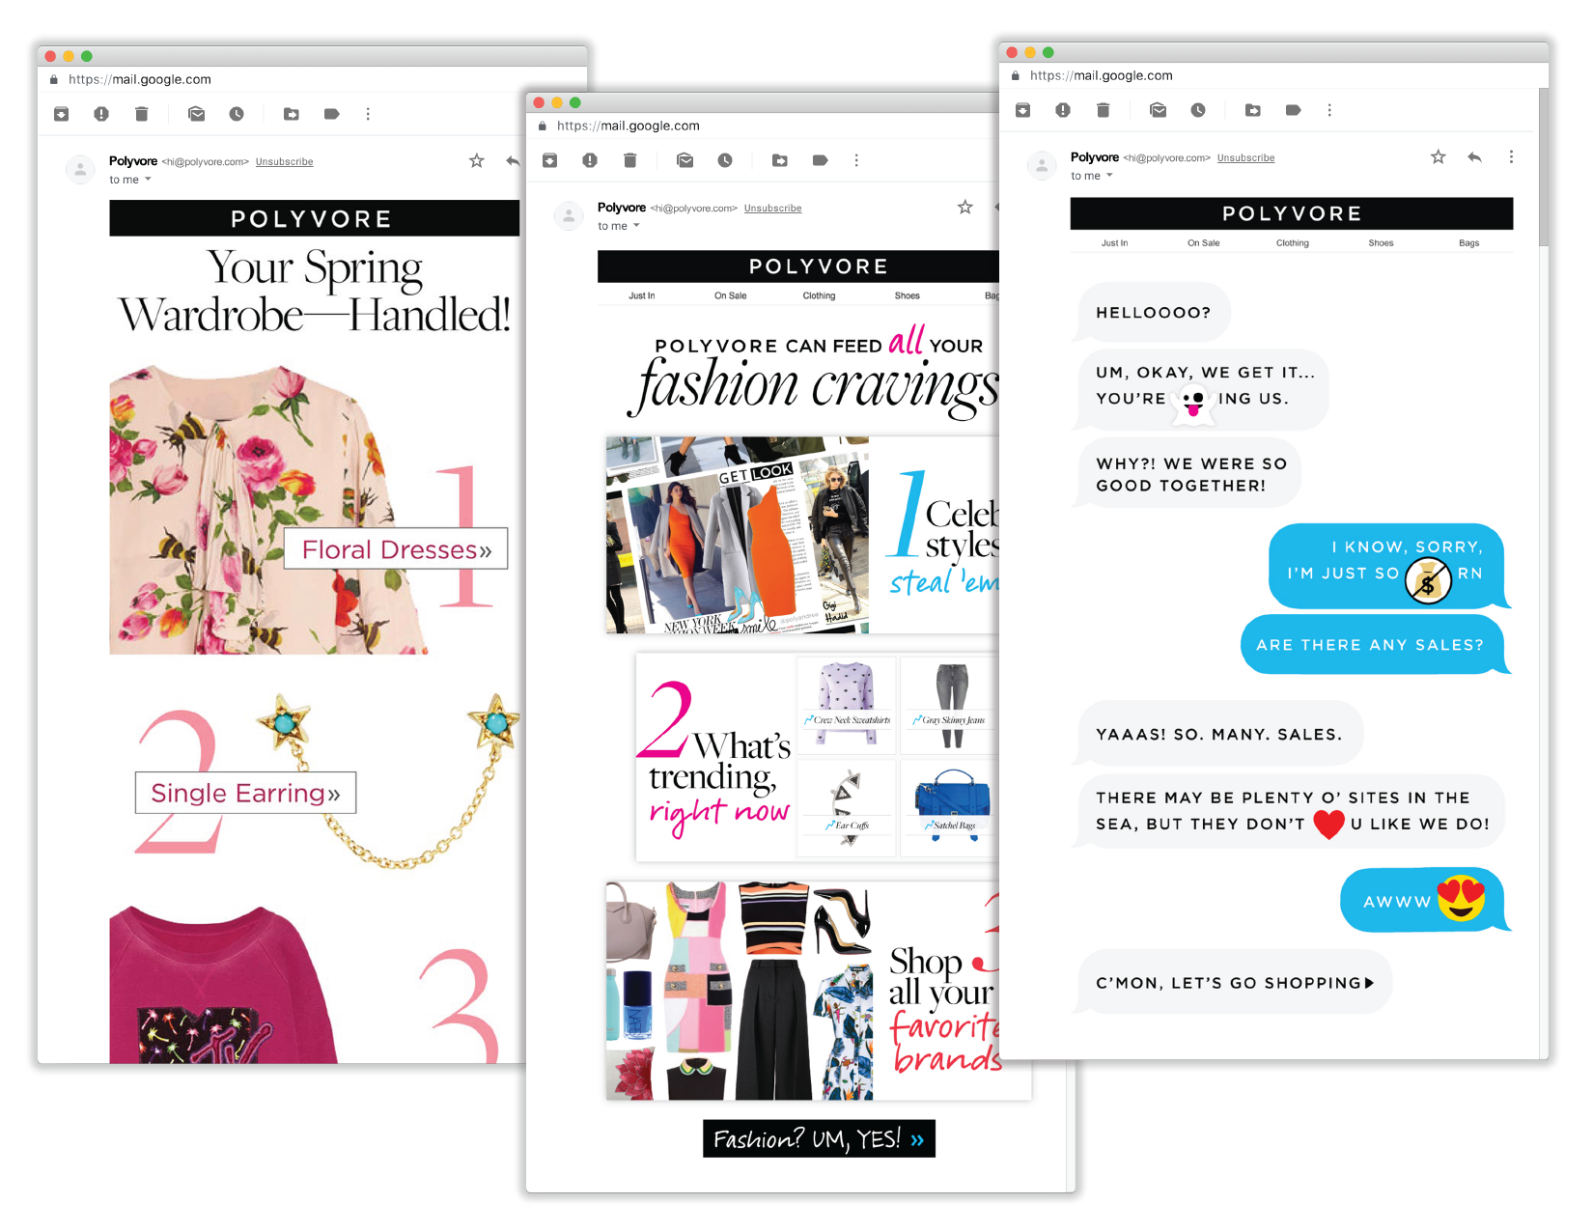The height and width of the screenshot is (1232, 1593).
Task: Click Get the Look celeb styles image
Action: pos(738,535)
